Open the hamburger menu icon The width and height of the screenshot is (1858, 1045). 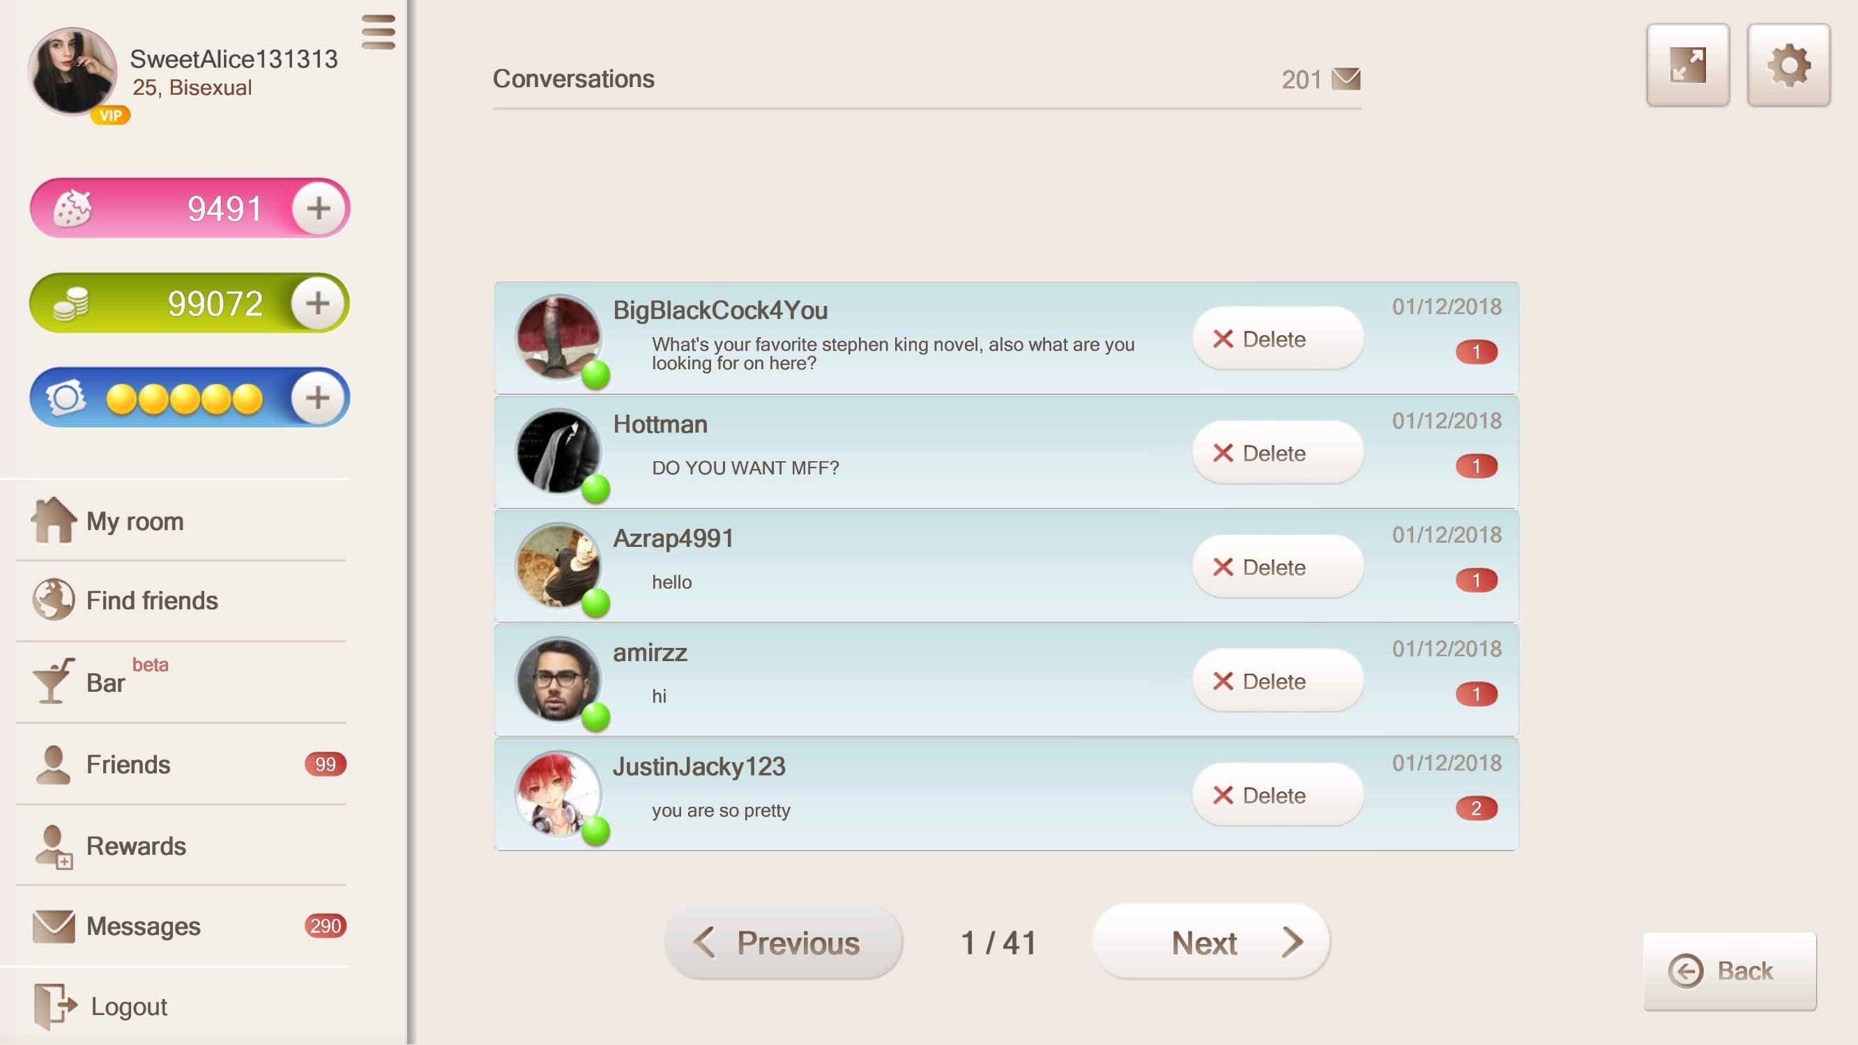pos(379,32)
